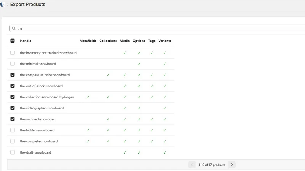Screen dimensions: 305x171
Task: Click the previous page arrow button
Action: click(192, 165)
